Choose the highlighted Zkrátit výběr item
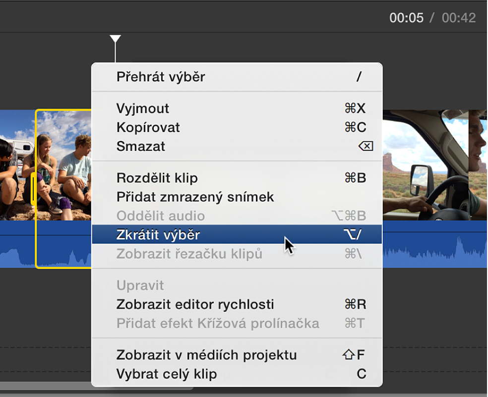This screenshot has height=397, width=488. [x=237, y=234]
